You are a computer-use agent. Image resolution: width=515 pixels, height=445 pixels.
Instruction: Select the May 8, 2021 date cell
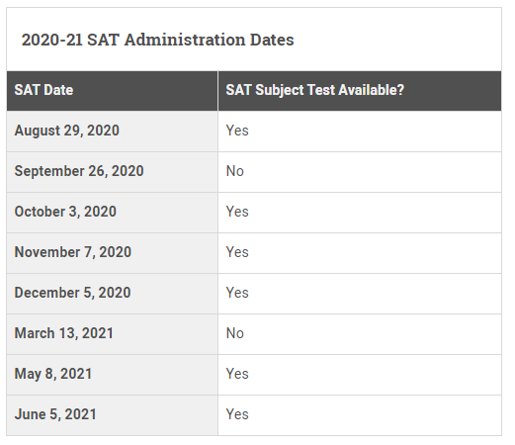[x=112, y=375]
